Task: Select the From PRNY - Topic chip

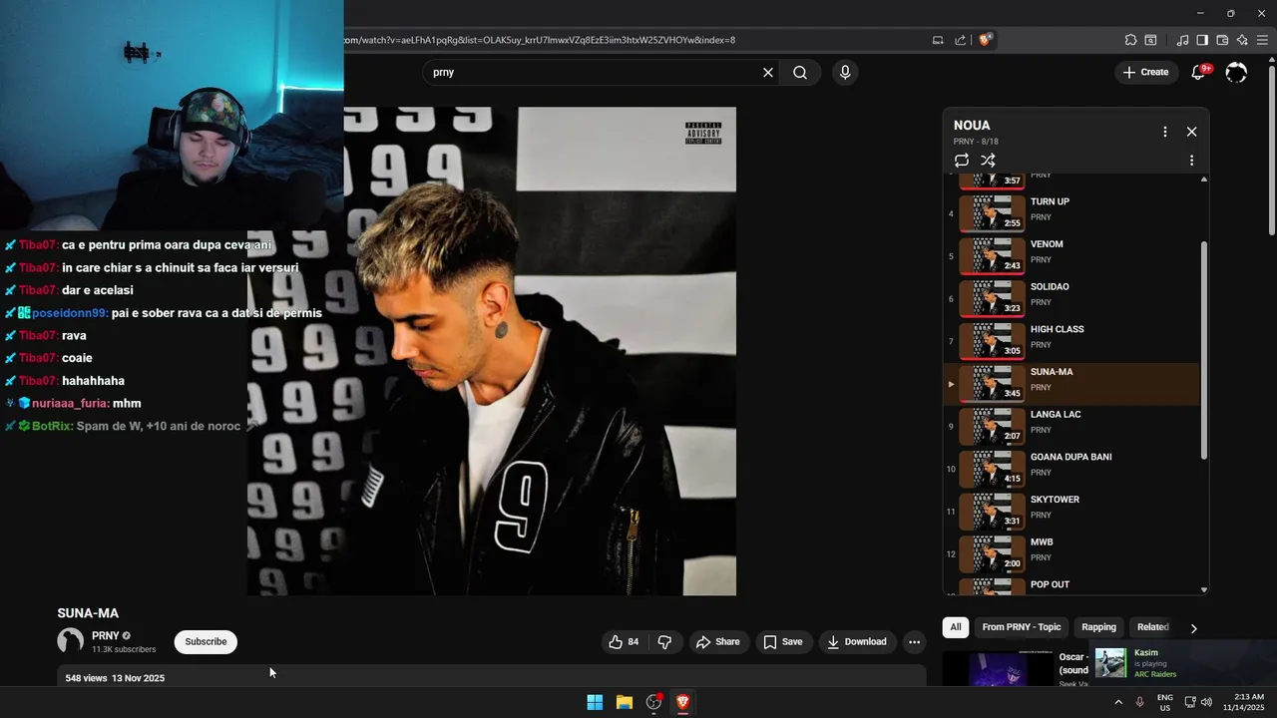Action: (x=1022, y=627)
